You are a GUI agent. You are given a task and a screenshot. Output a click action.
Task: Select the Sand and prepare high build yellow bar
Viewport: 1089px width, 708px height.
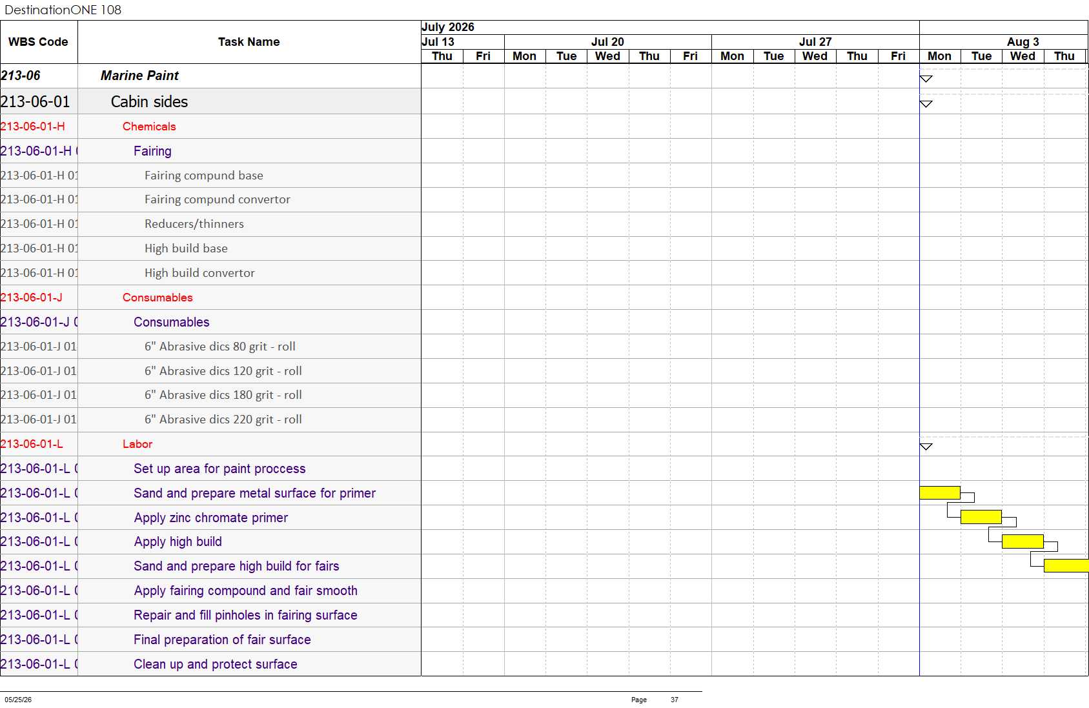pyautogui.click(x=1066, y=565)
